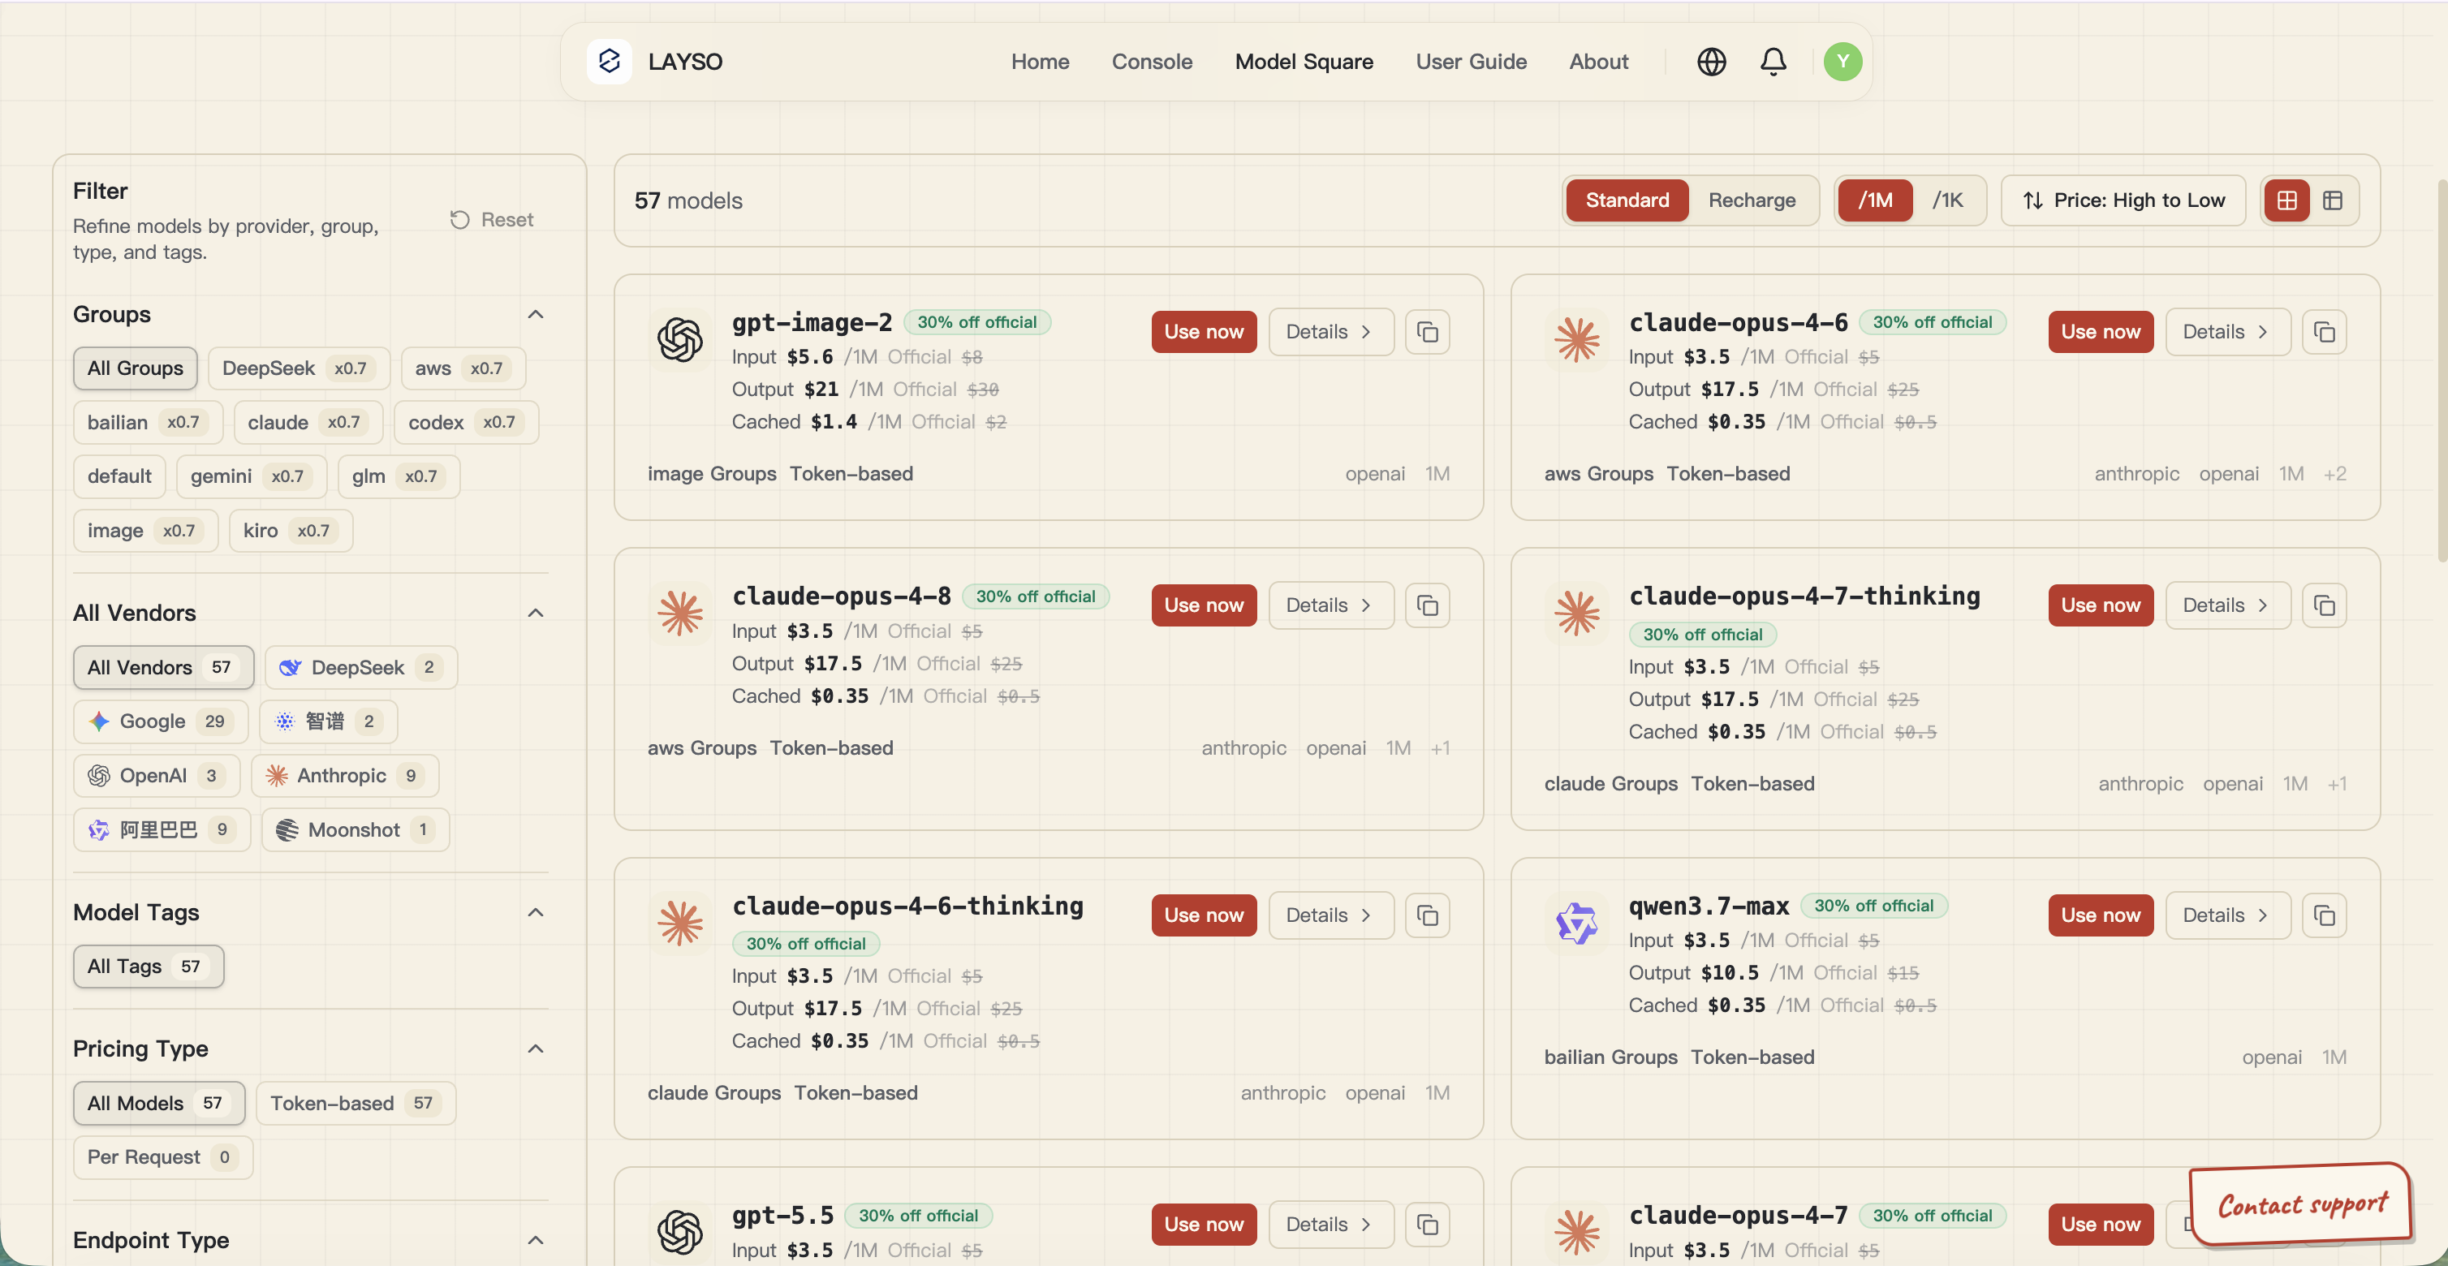Collapse the All Vendors section
The height and width of the screenshot is (1266, 2448).
pos(536,613)
